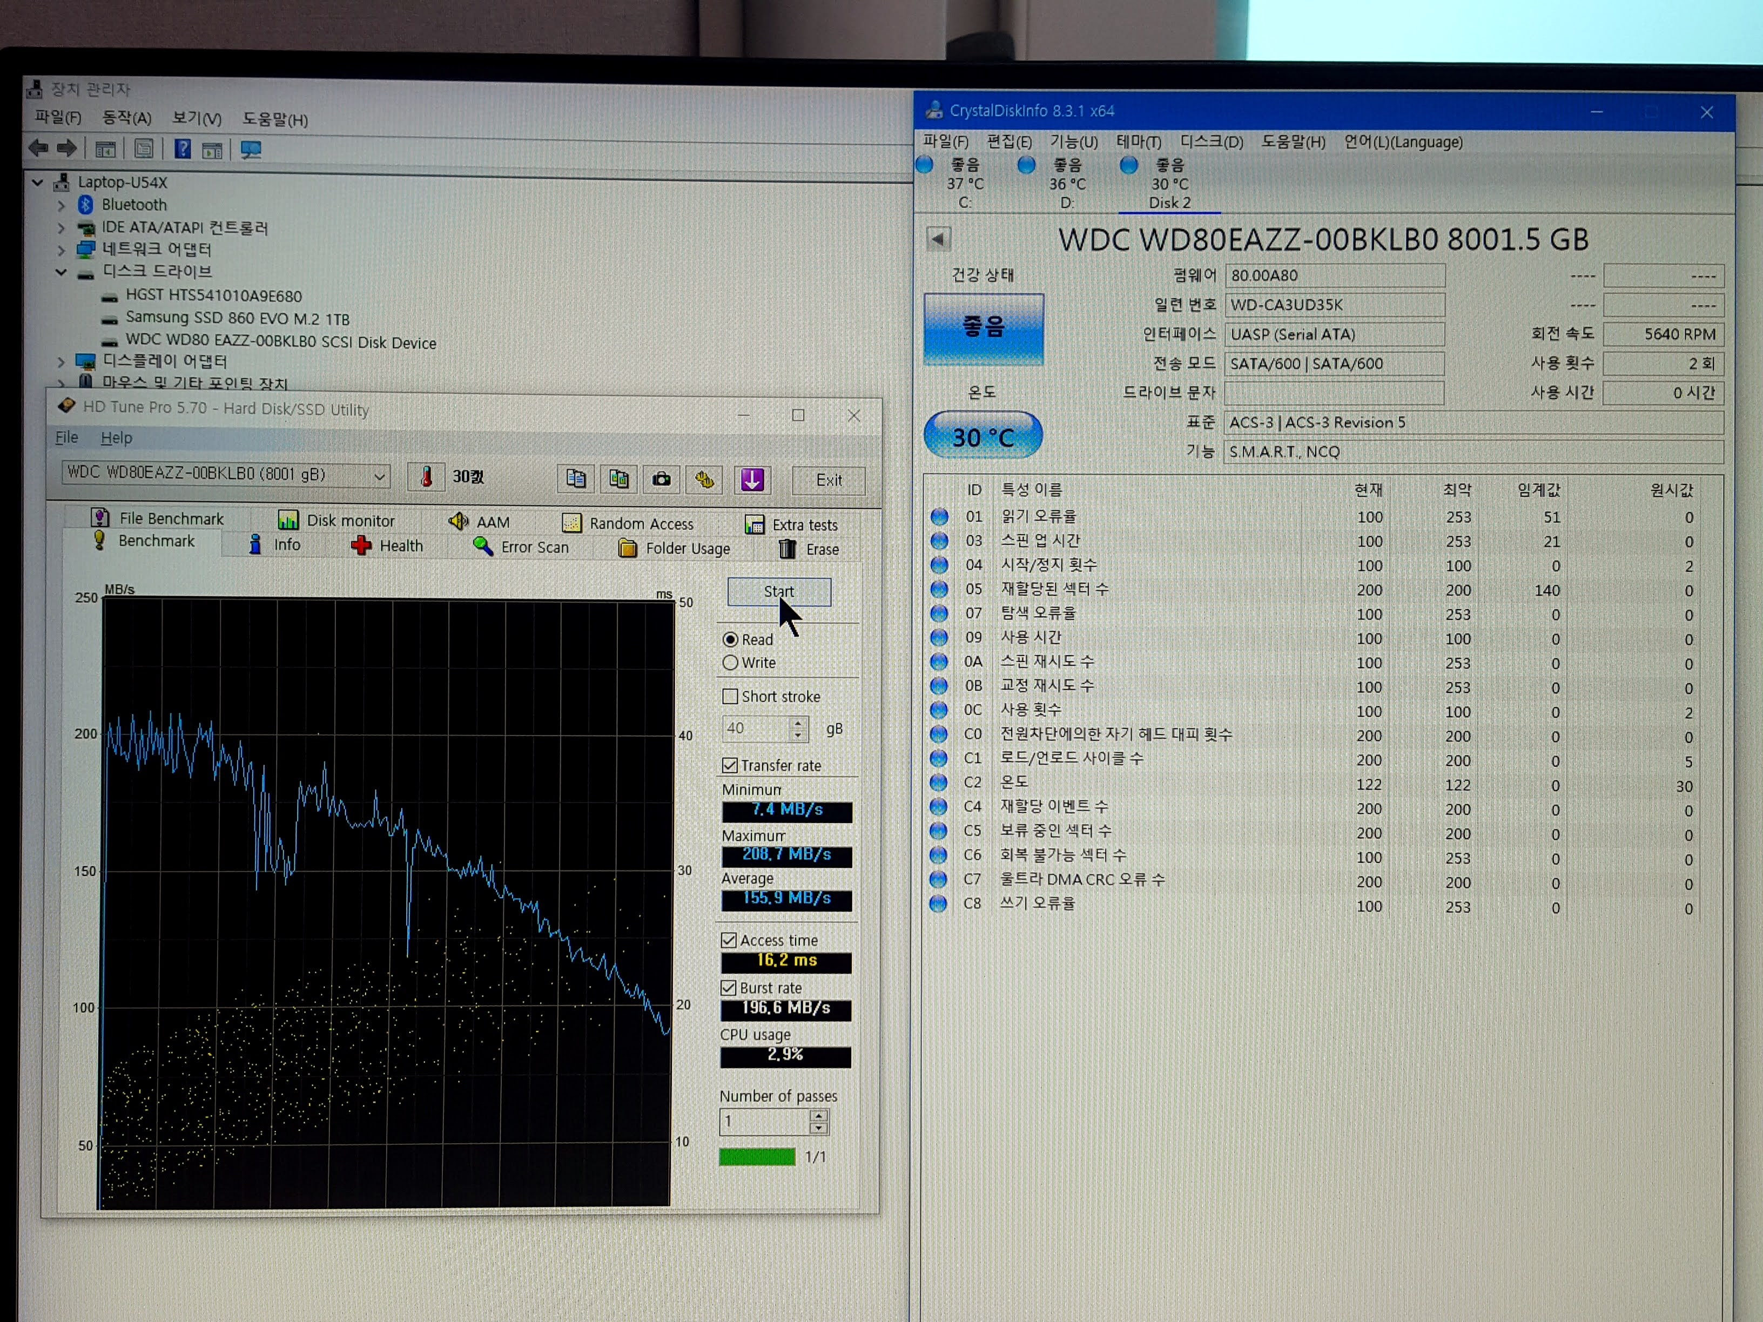Click the HD Tune copy info icon

point(575,479)
